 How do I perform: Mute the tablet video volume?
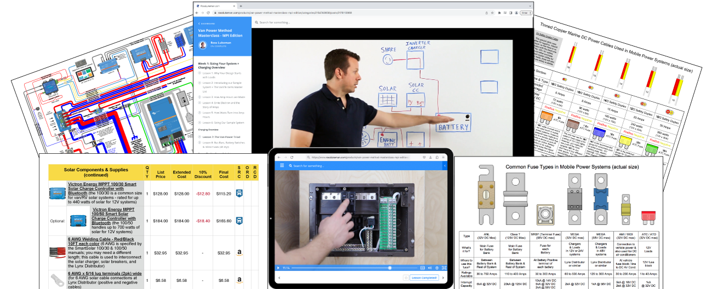(429, 268)
